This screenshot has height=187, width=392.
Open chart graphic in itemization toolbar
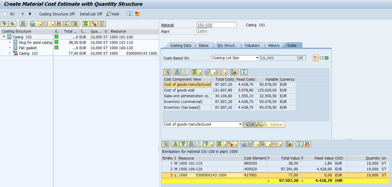[289, 144]
